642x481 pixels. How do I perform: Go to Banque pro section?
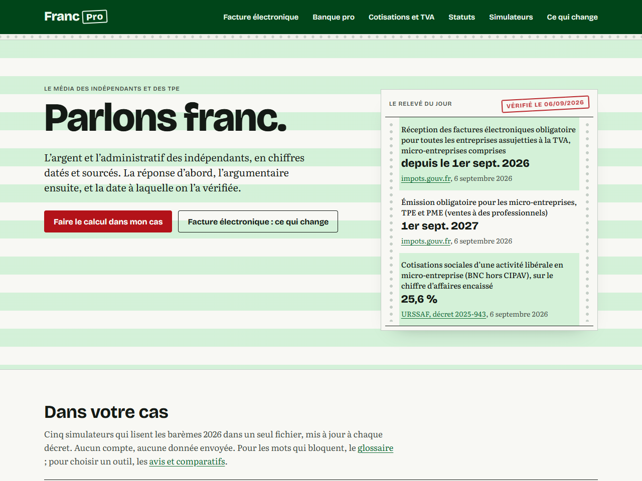click(334, 17)
